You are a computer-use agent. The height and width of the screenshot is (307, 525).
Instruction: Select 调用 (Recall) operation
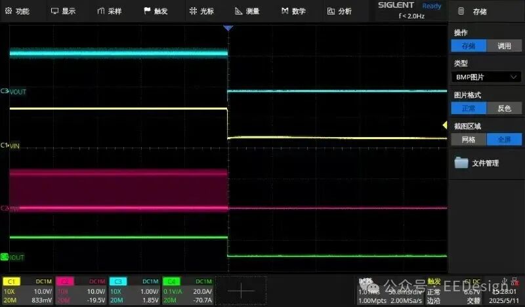[x=504, y=46]
